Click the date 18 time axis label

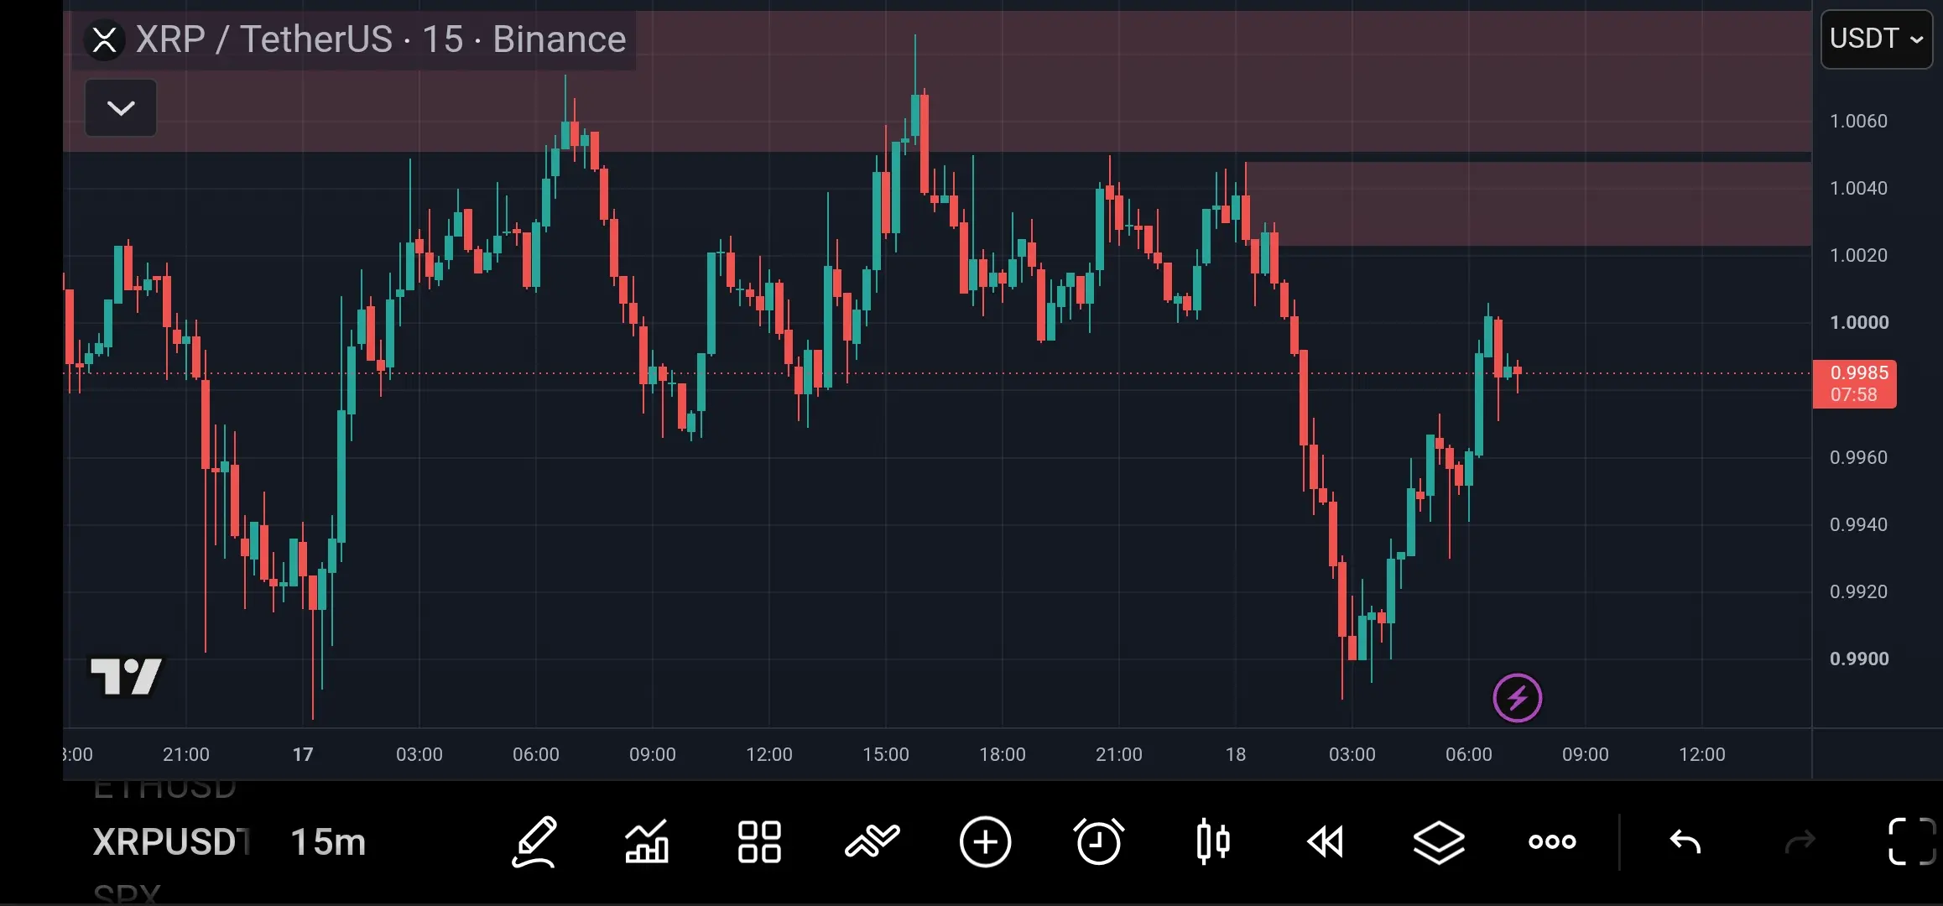coord(1236,754)
